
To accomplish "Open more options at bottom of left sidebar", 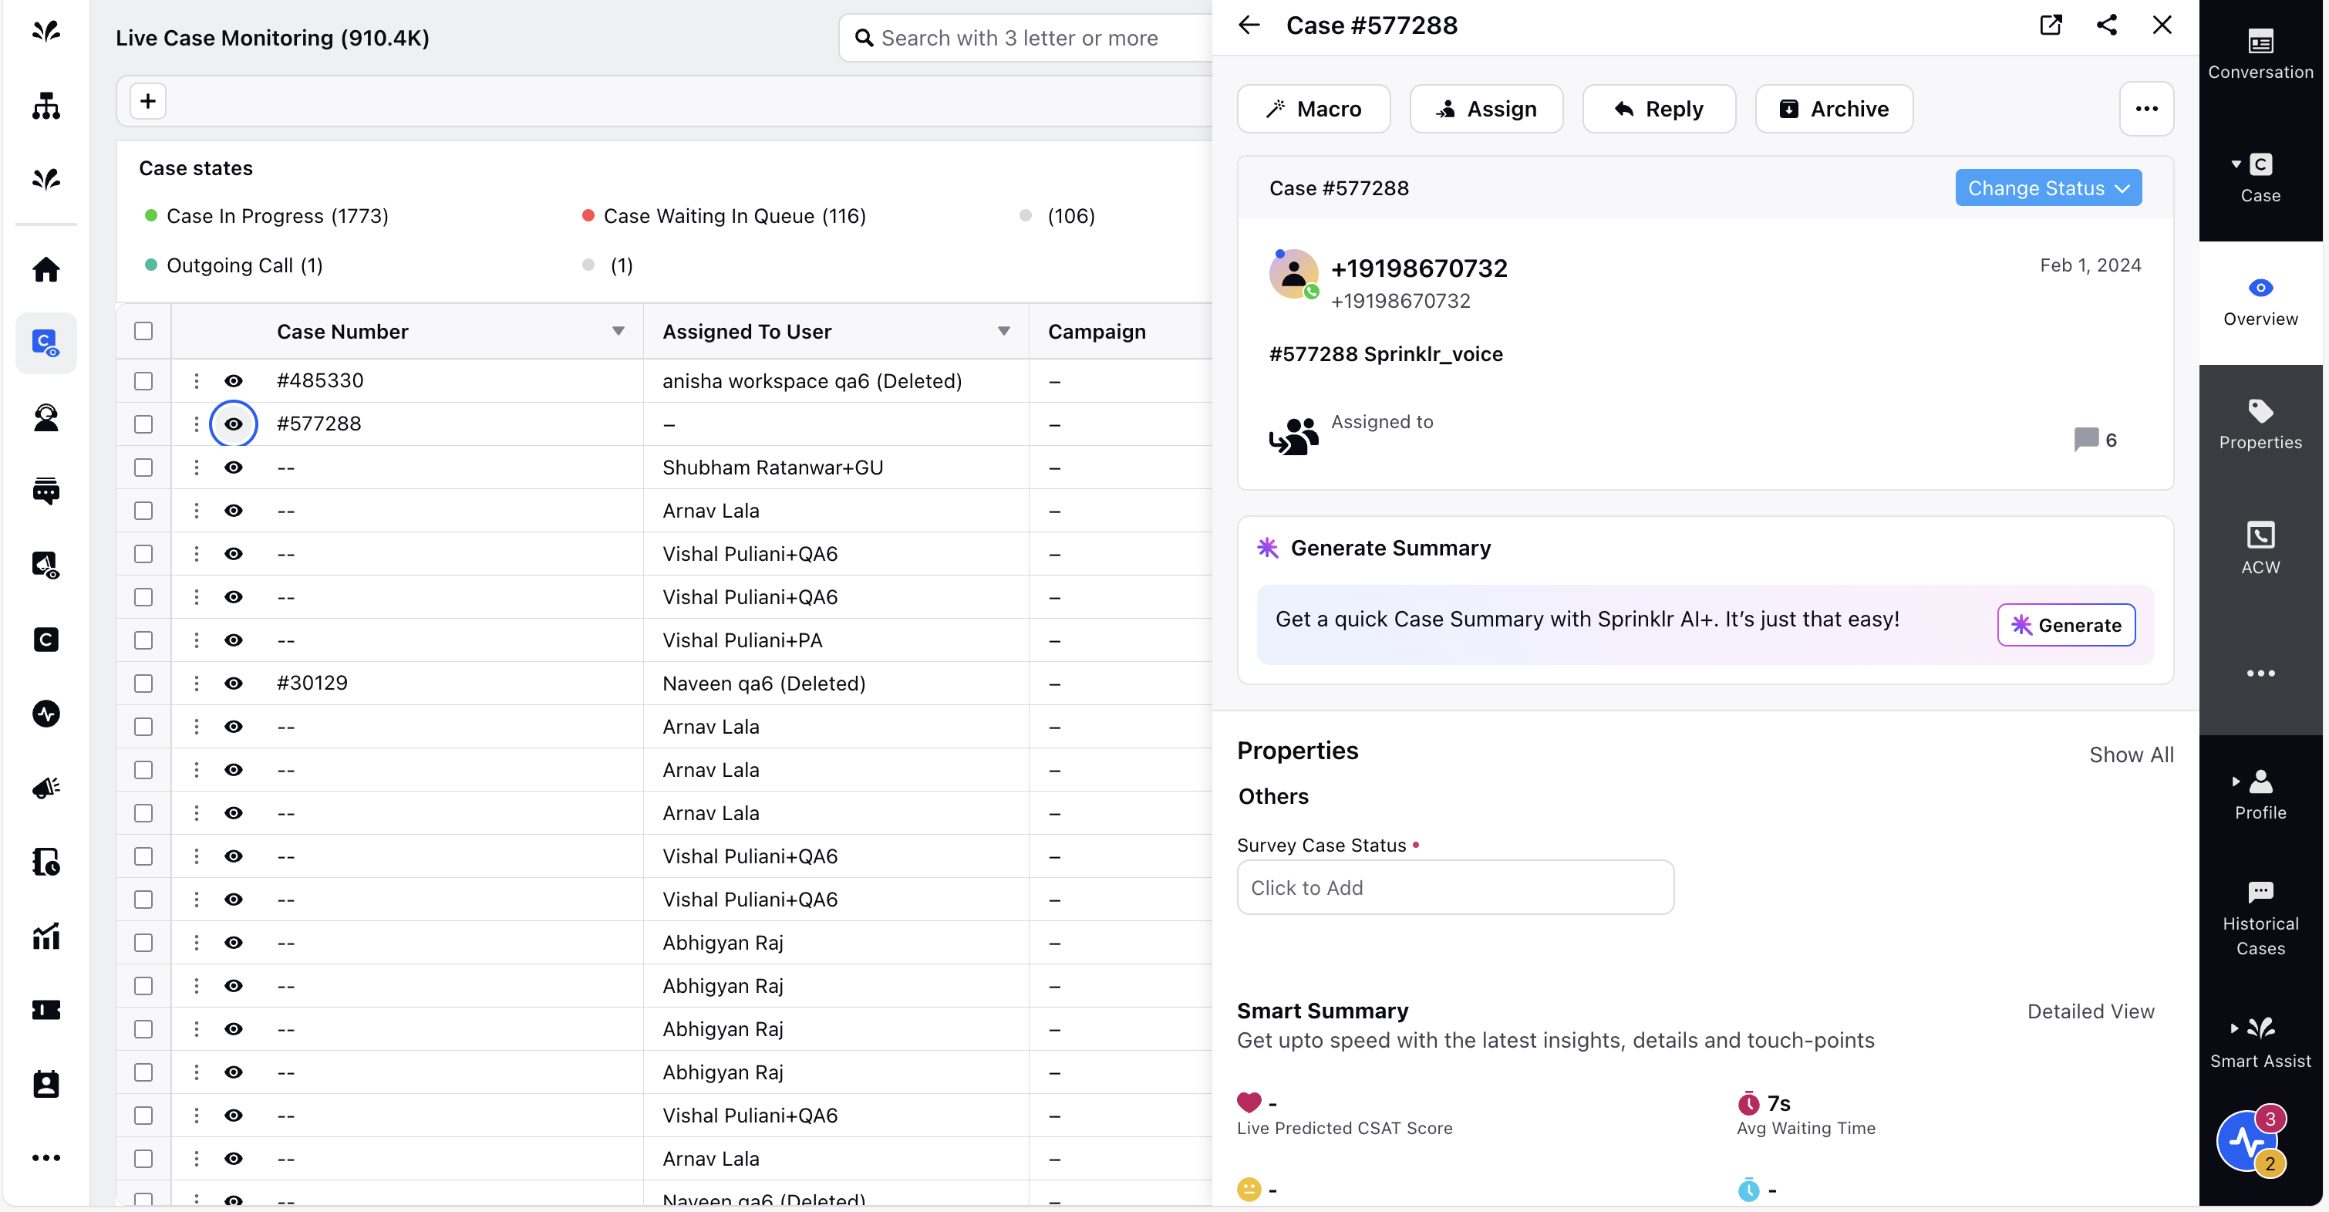I will [46, 1158].
